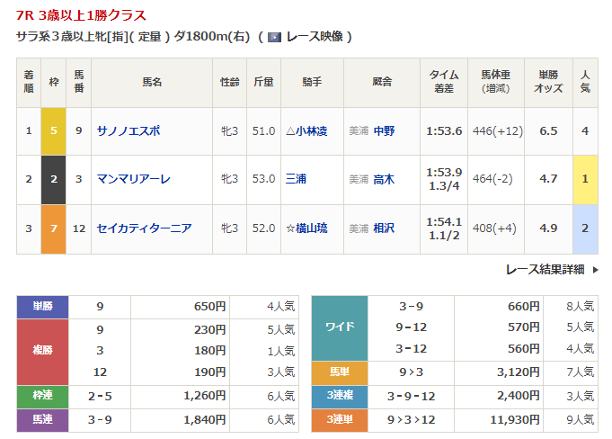Click the orange frame number 7 box
612x439 pixels.
[x=54, y=228]
